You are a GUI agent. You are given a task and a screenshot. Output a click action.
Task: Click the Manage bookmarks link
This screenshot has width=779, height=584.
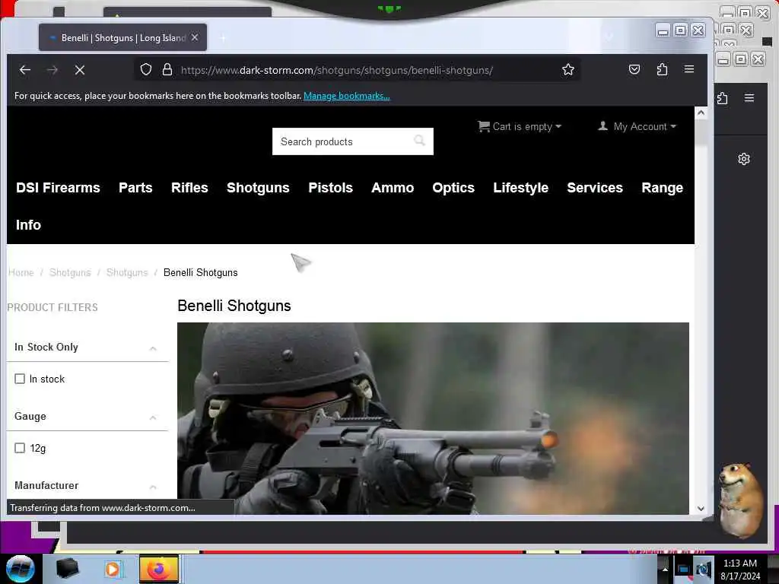click(346, 96)
